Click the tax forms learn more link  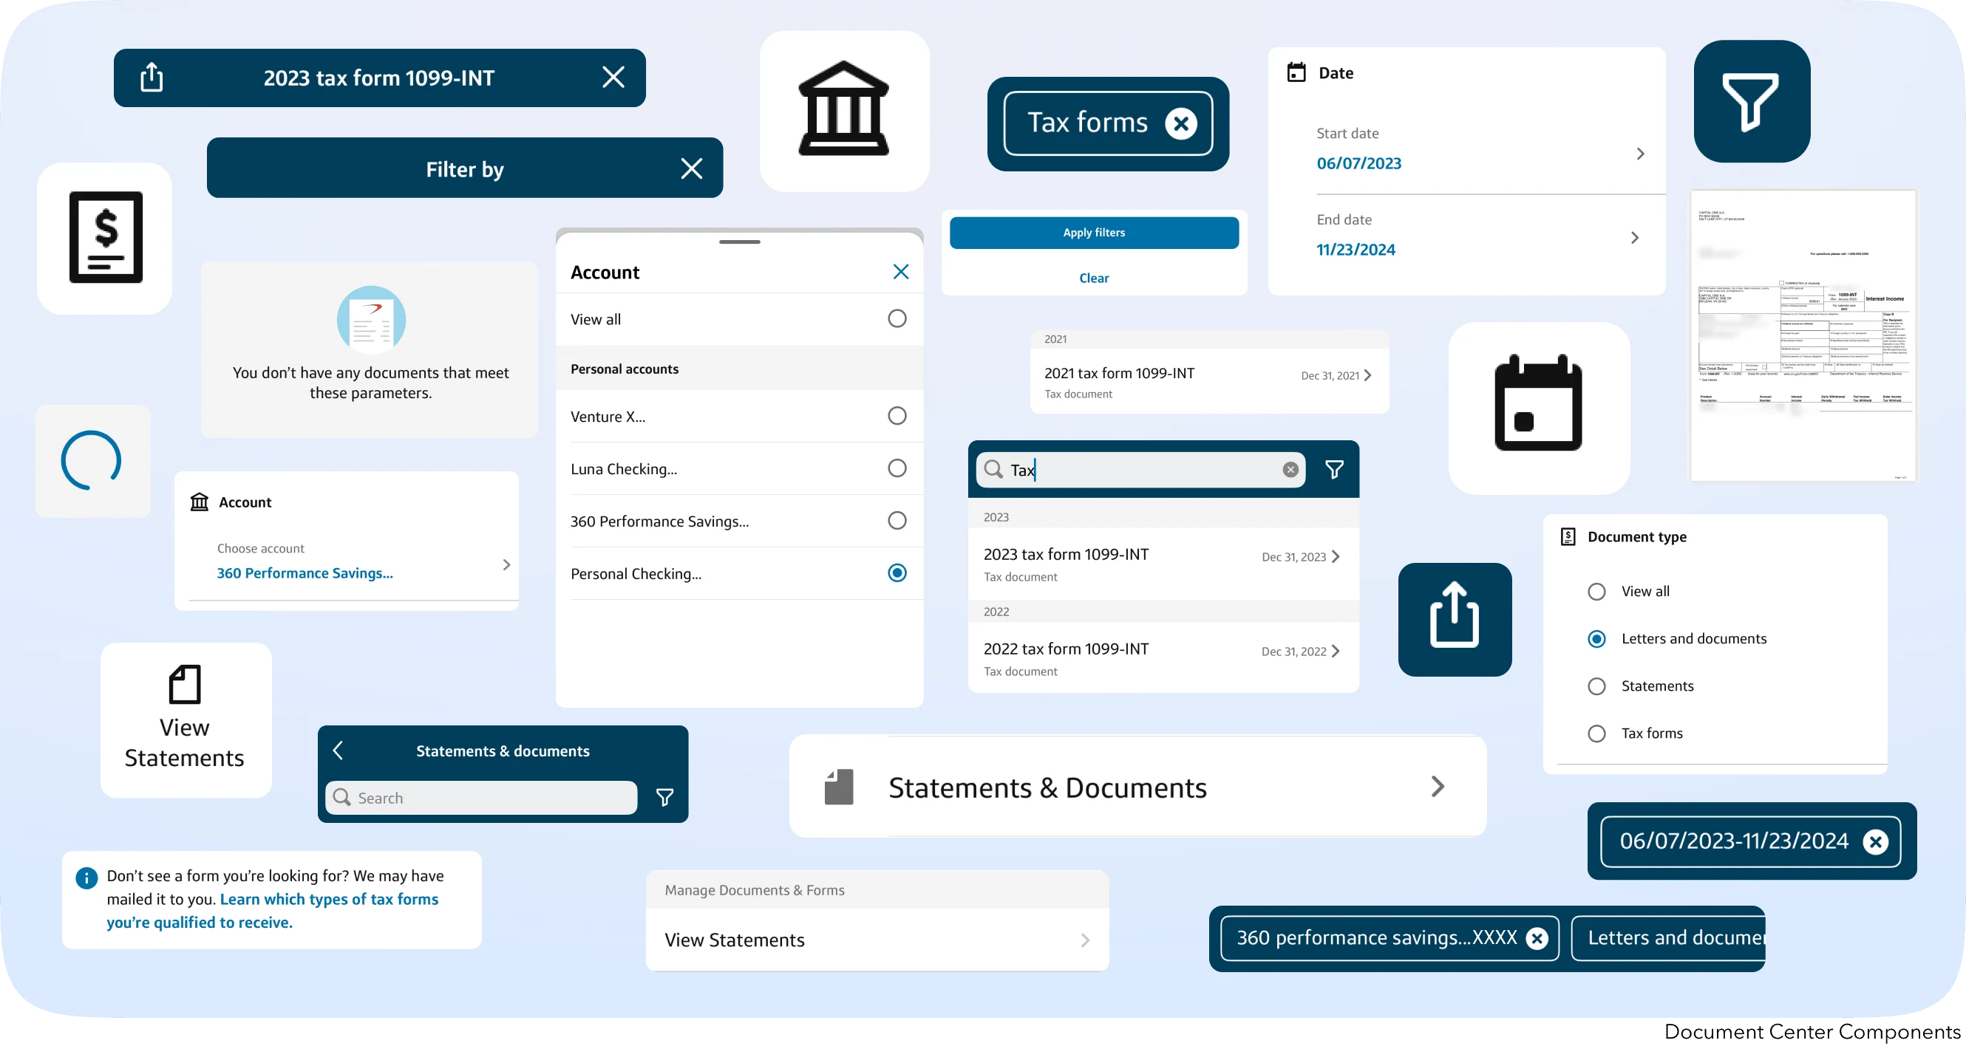point(328,900)
